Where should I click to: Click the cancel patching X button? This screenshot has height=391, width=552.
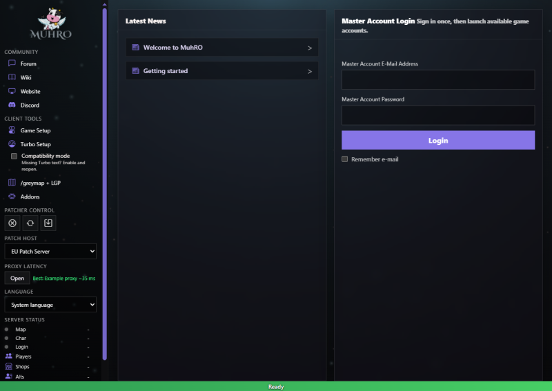12,223
